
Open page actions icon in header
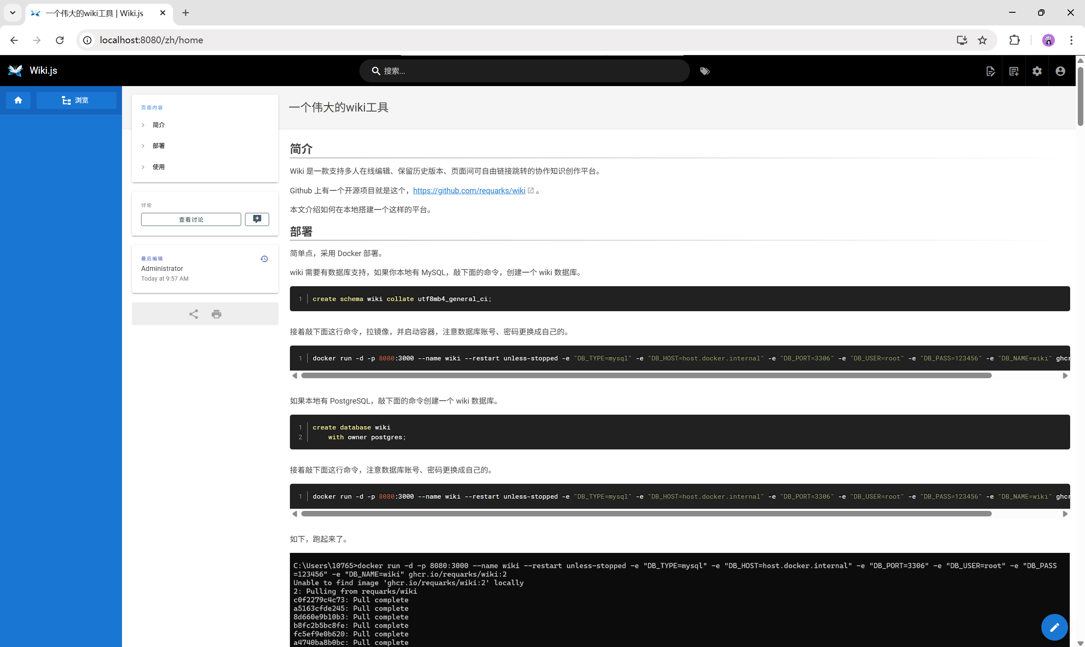pos(990,71)
